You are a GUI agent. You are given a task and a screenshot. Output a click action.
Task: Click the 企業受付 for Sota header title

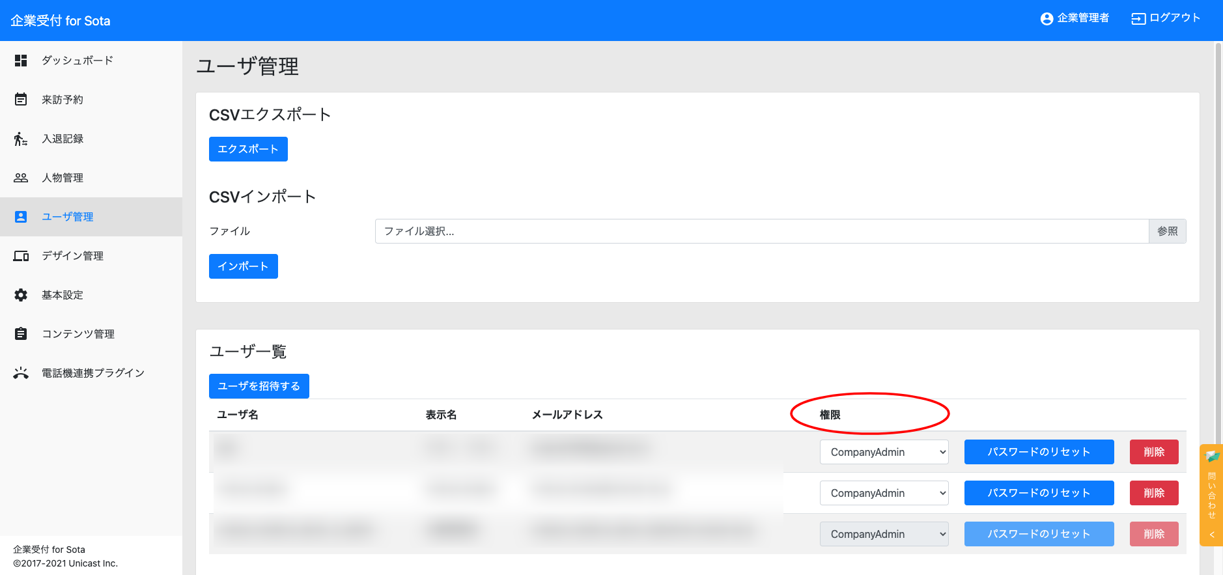point(61,21)
